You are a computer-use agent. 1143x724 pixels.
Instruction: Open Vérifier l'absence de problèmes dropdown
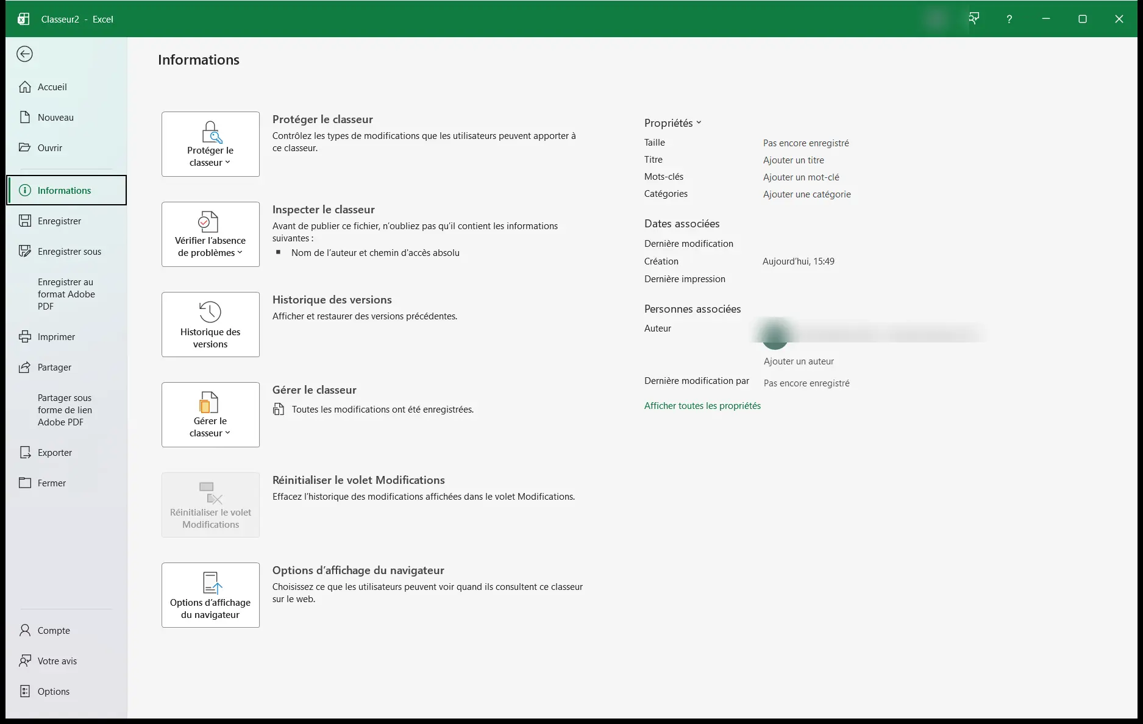click(210, 234)
